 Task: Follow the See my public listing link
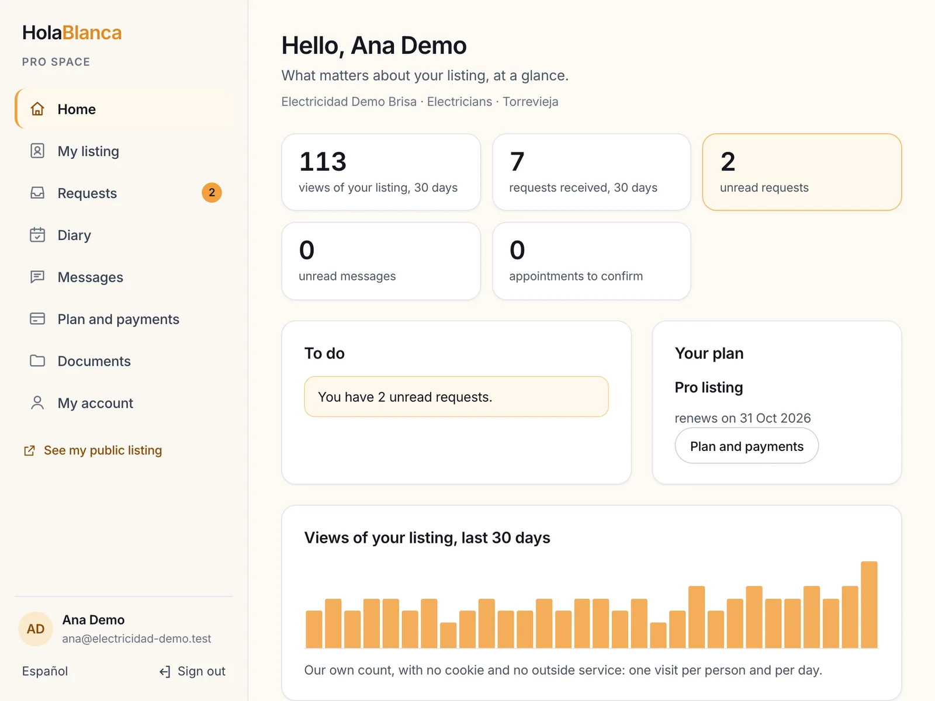(93, 450)
